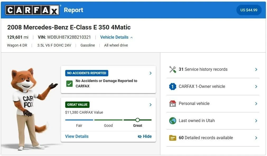Click the 2008 Mercedes-Benz E-Class title
This screenshot has height=156, width=267.
pyautogui.click(x=69, y=27)
